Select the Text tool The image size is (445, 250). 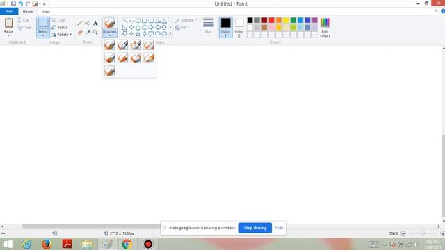pyautogui.click(x=95, y=23)
